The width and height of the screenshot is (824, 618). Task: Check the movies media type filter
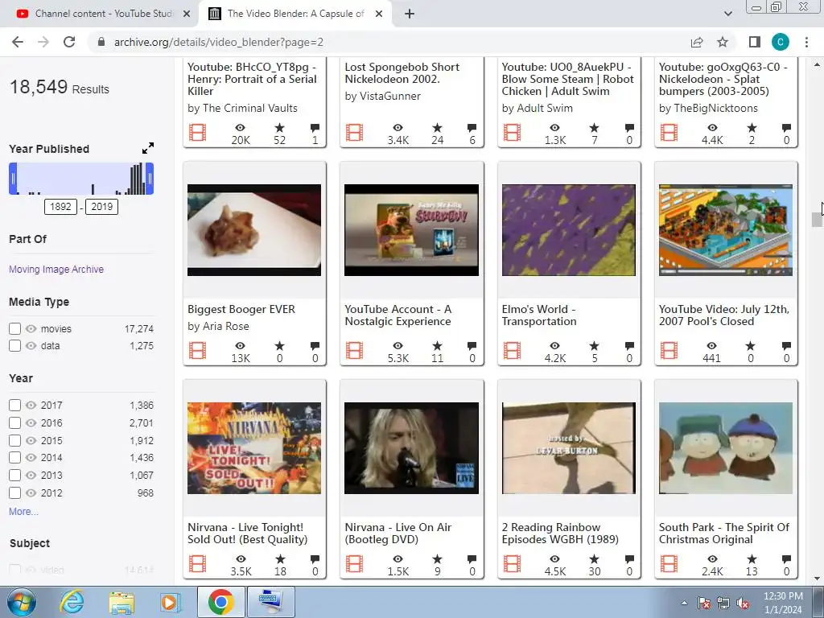tap(14, 328)
